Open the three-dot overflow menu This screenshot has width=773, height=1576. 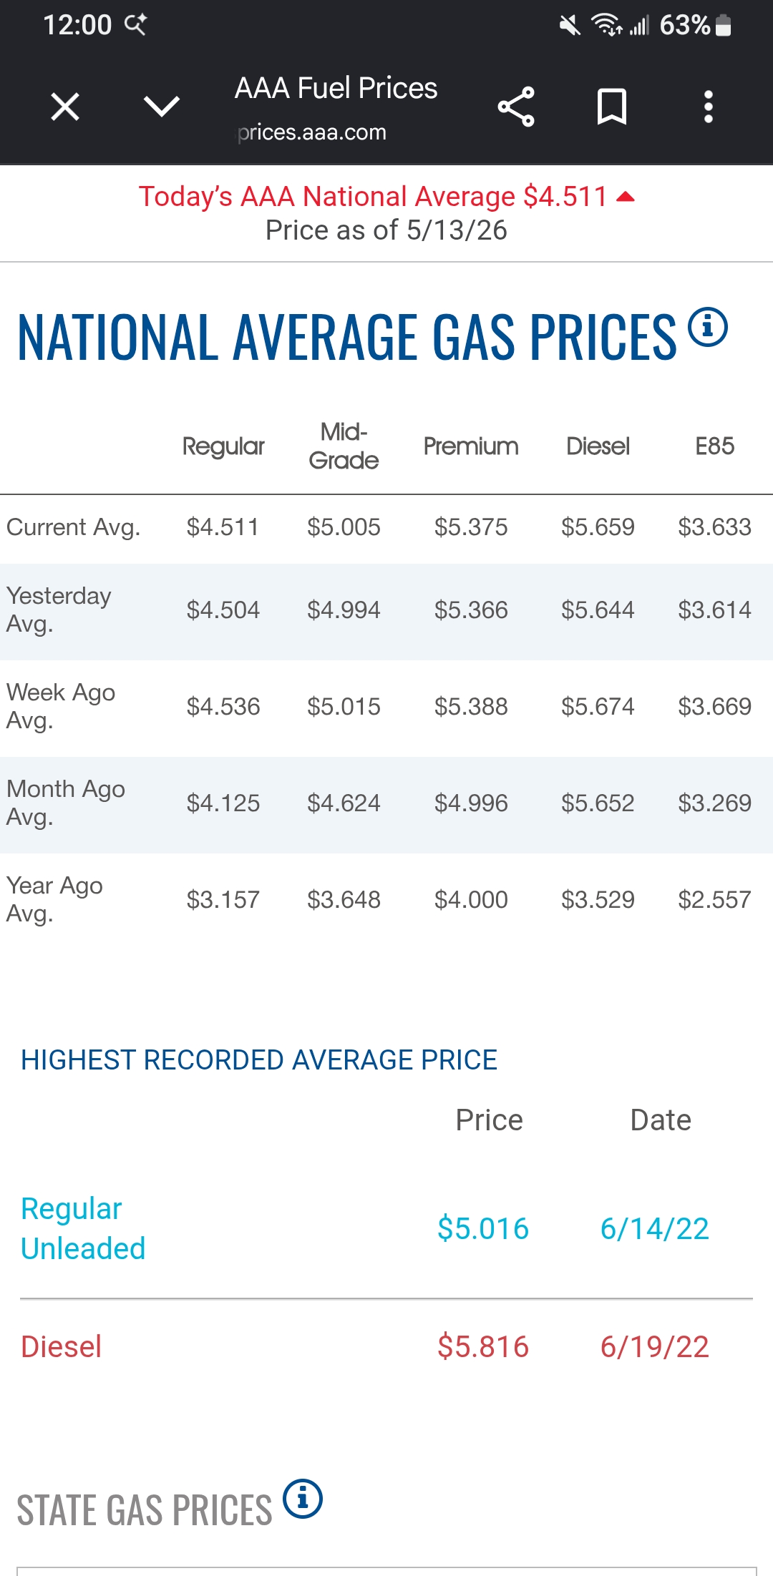pos(709,107)
